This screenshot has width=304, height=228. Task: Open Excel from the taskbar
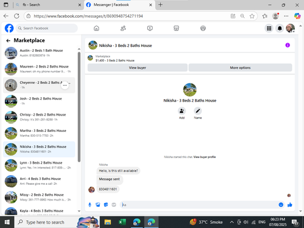click(x=122, y=222)
